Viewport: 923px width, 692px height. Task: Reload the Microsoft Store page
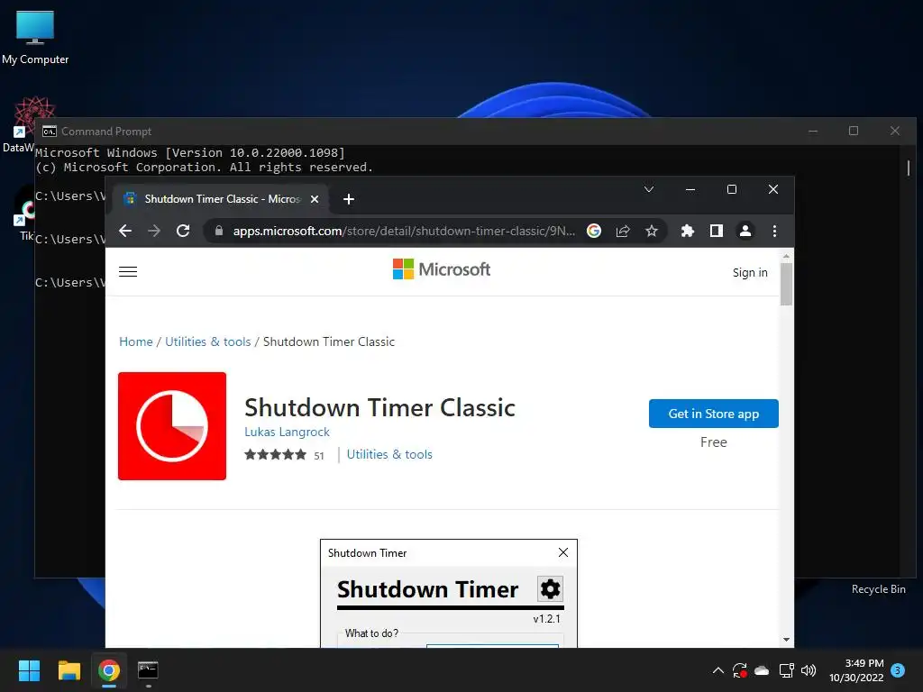(x=183, y=231)
